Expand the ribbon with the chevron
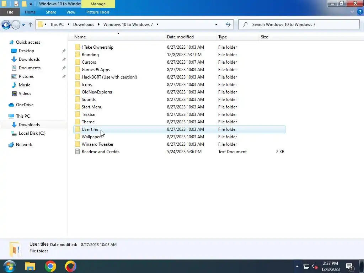 click(352, 12)
